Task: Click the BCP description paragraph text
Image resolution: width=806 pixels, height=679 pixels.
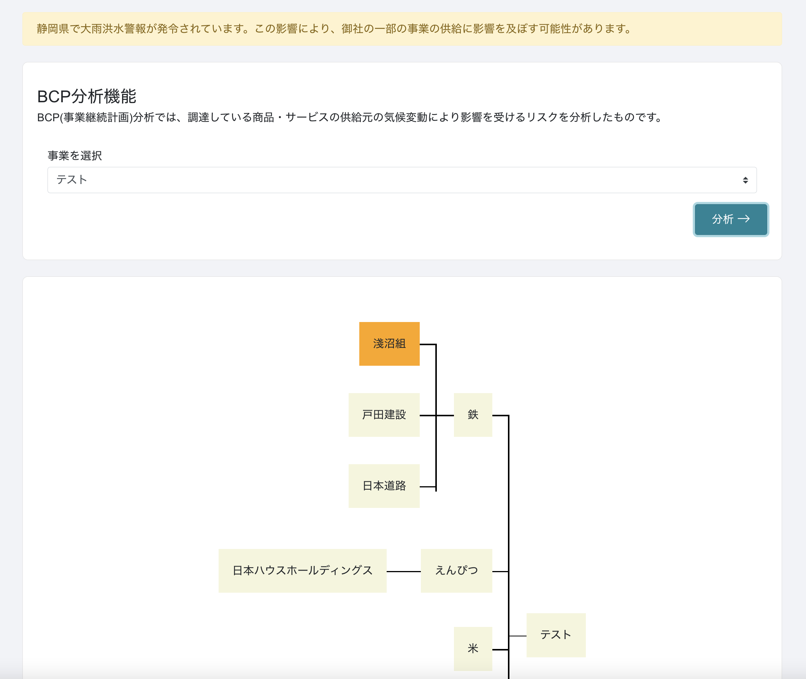Action: pyautogui.click(x=349, y=117)
